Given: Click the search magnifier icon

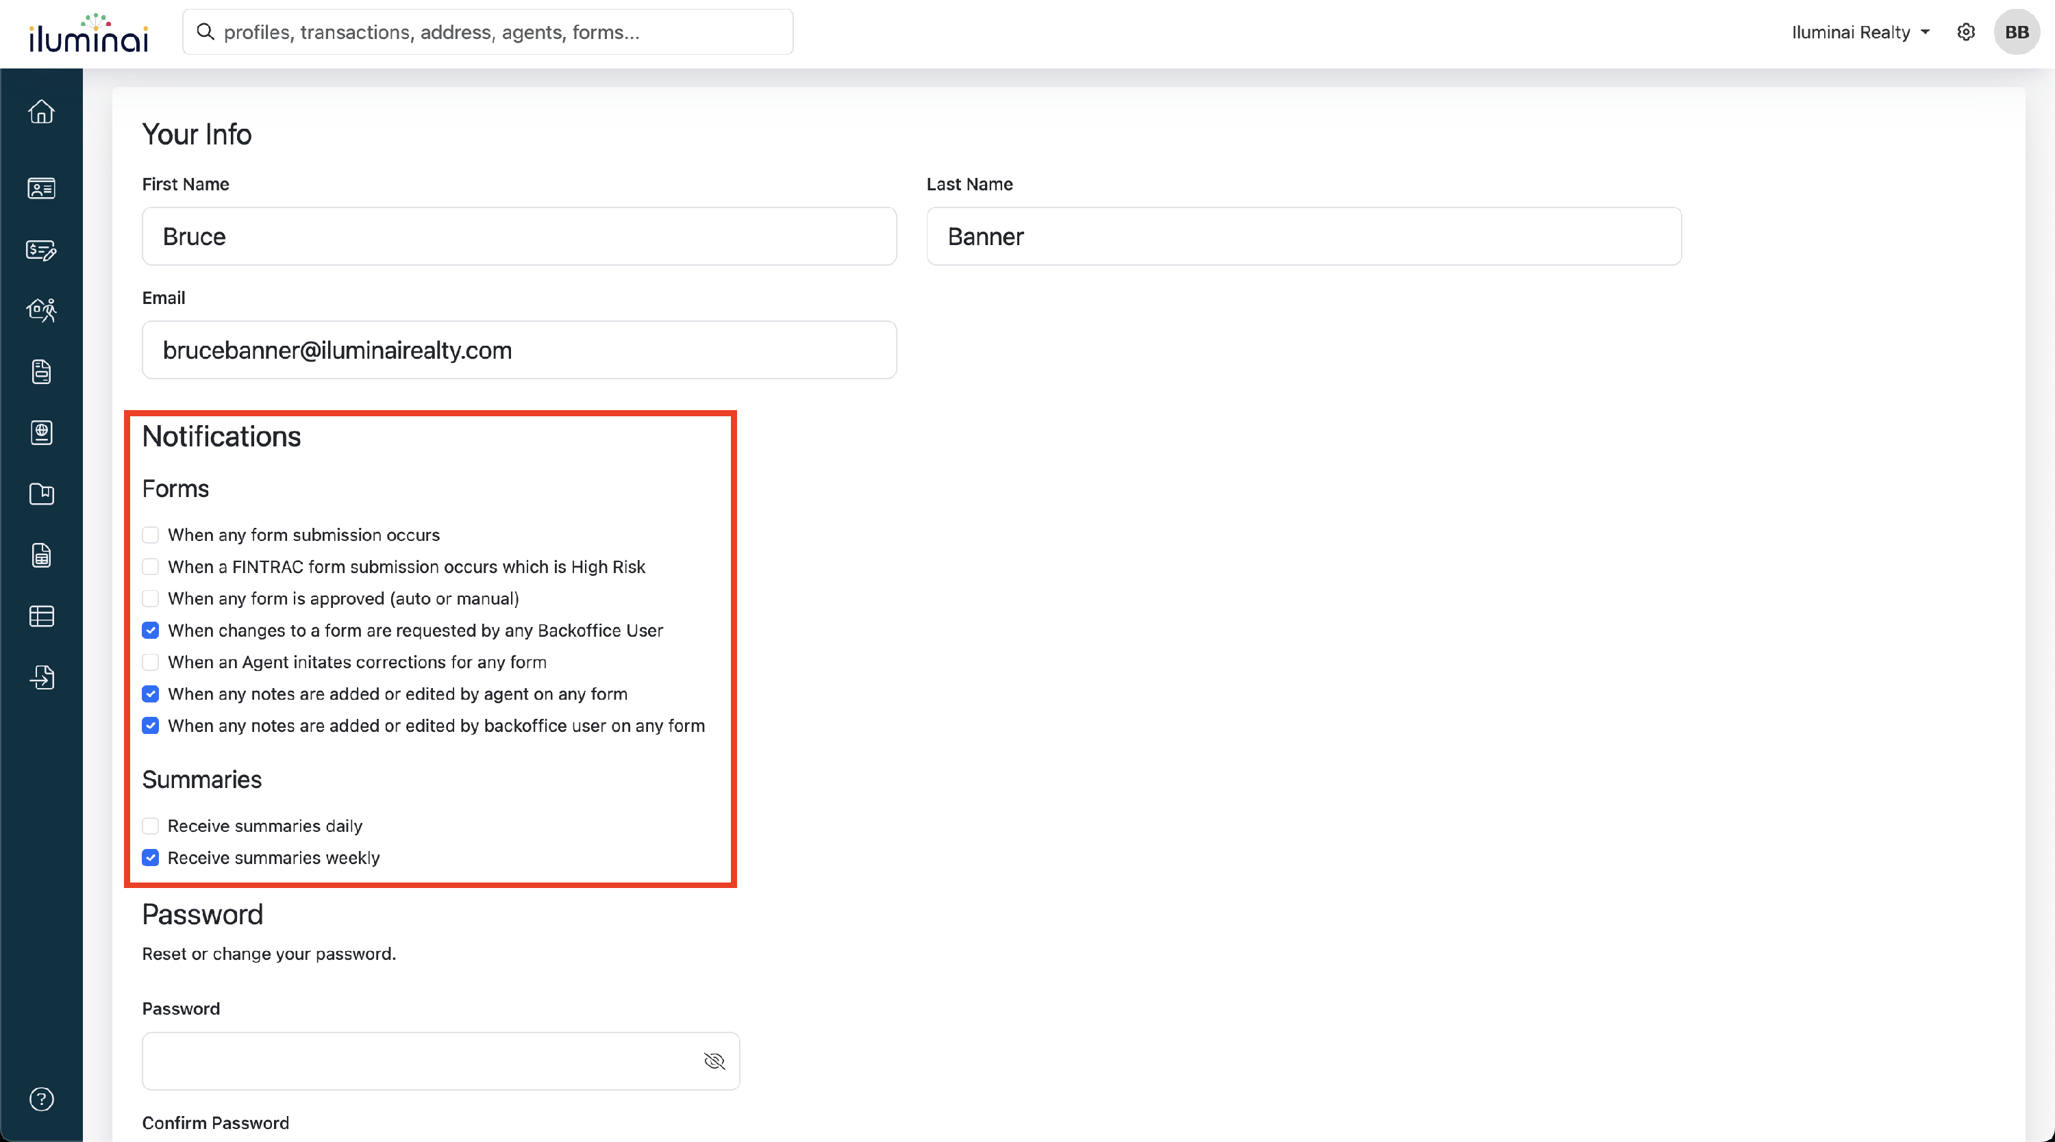Looking at the screenshot, I should point(205,32).
